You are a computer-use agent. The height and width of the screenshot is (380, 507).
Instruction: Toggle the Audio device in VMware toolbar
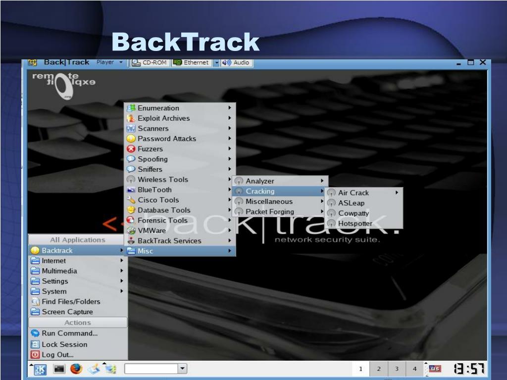[x=236, y=63]
